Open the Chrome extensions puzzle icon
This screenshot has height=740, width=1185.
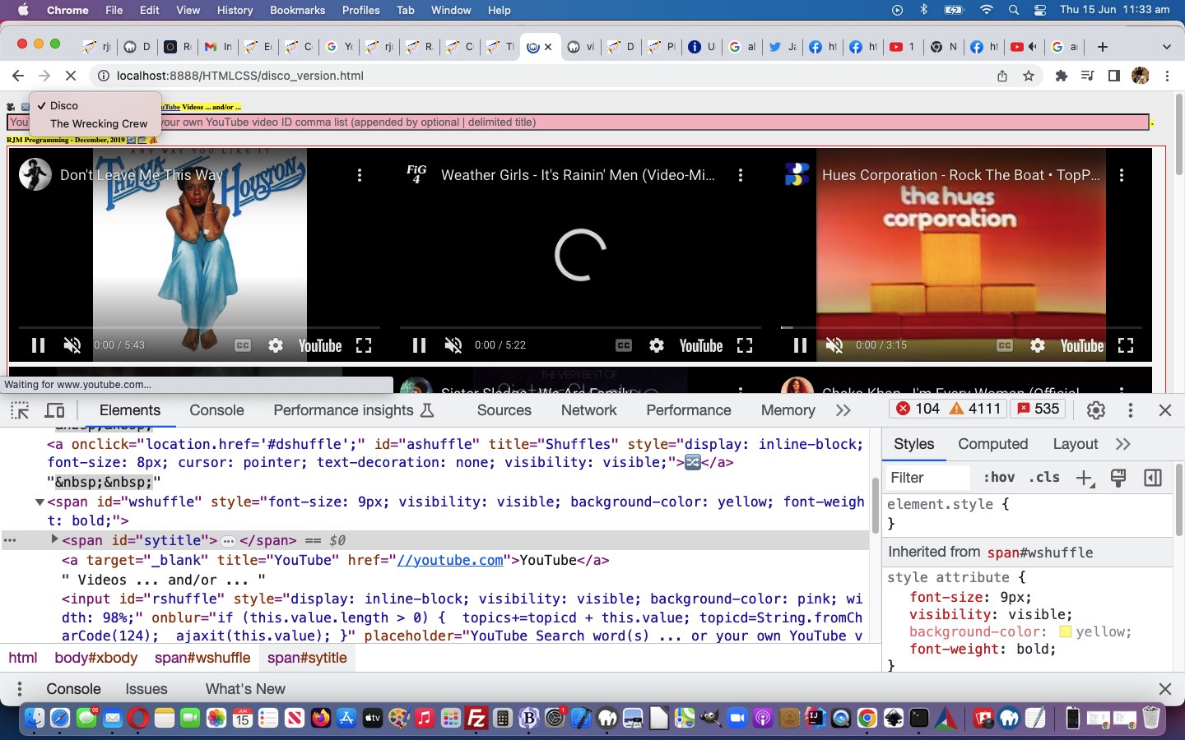1062,76
